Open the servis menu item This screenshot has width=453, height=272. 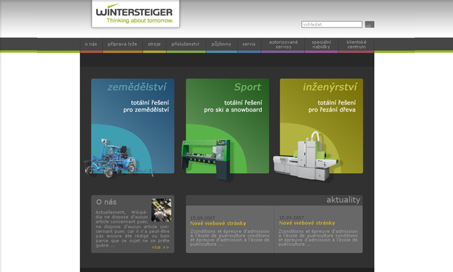click(x=249, y=44)
